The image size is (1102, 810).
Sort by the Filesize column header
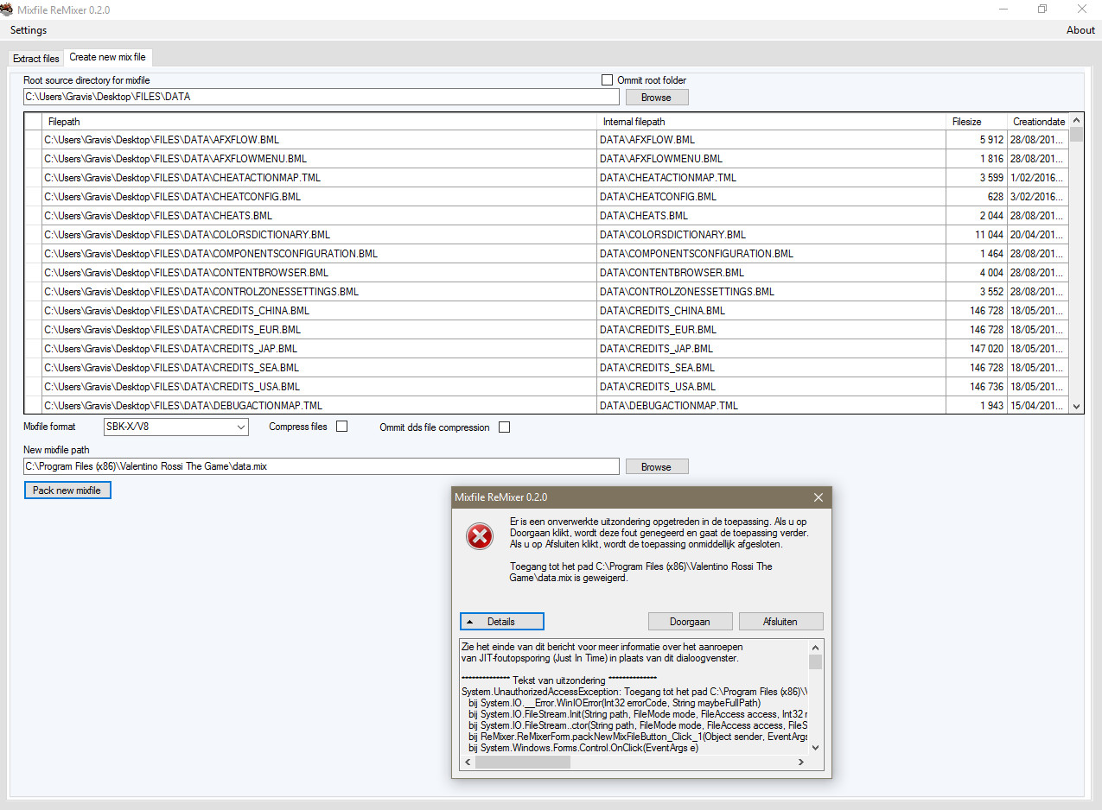[977, 122]
